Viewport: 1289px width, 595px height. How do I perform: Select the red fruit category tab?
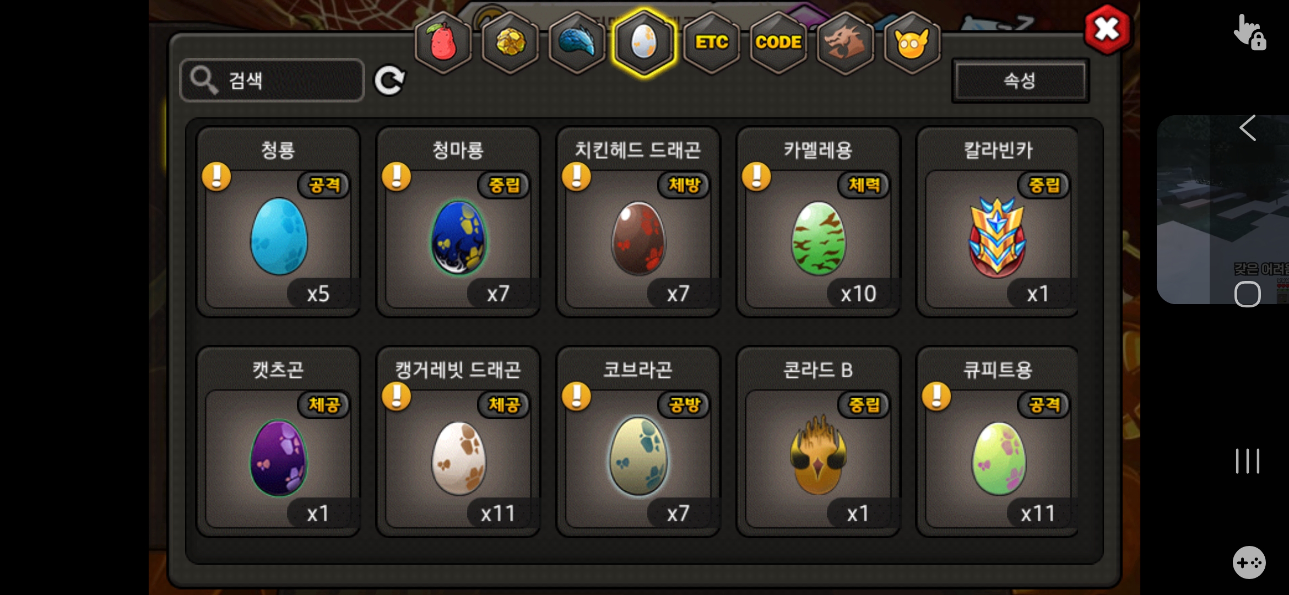(443, 42)
